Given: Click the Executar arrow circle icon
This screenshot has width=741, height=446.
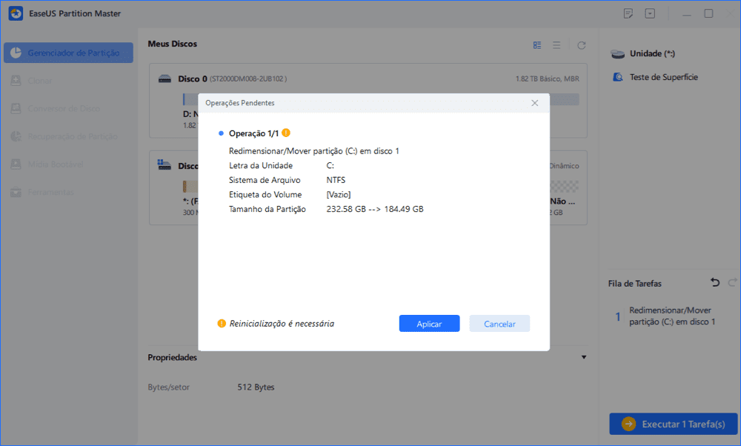Looking at the screenshot, I should [628, 424].
